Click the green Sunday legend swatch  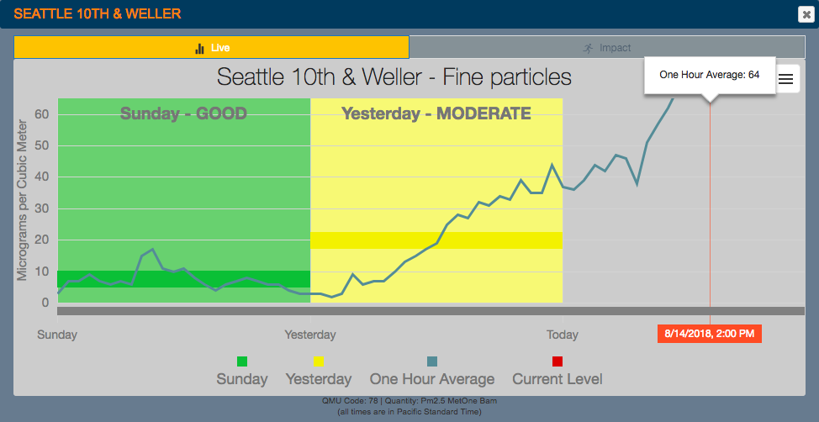(242, 361)
